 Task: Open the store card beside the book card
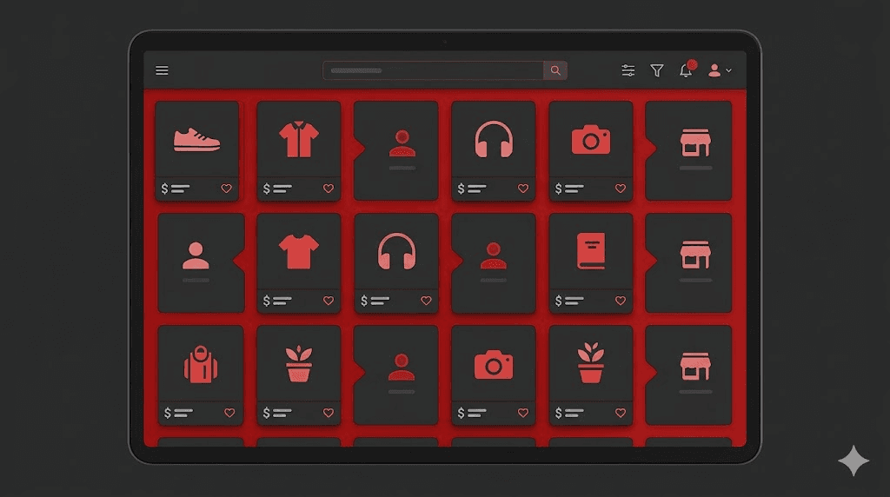688,262
